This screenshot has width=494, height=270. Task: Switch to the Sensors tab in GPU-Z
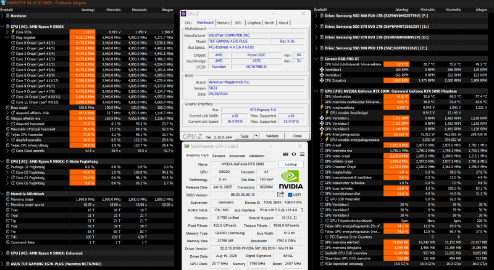219,156
